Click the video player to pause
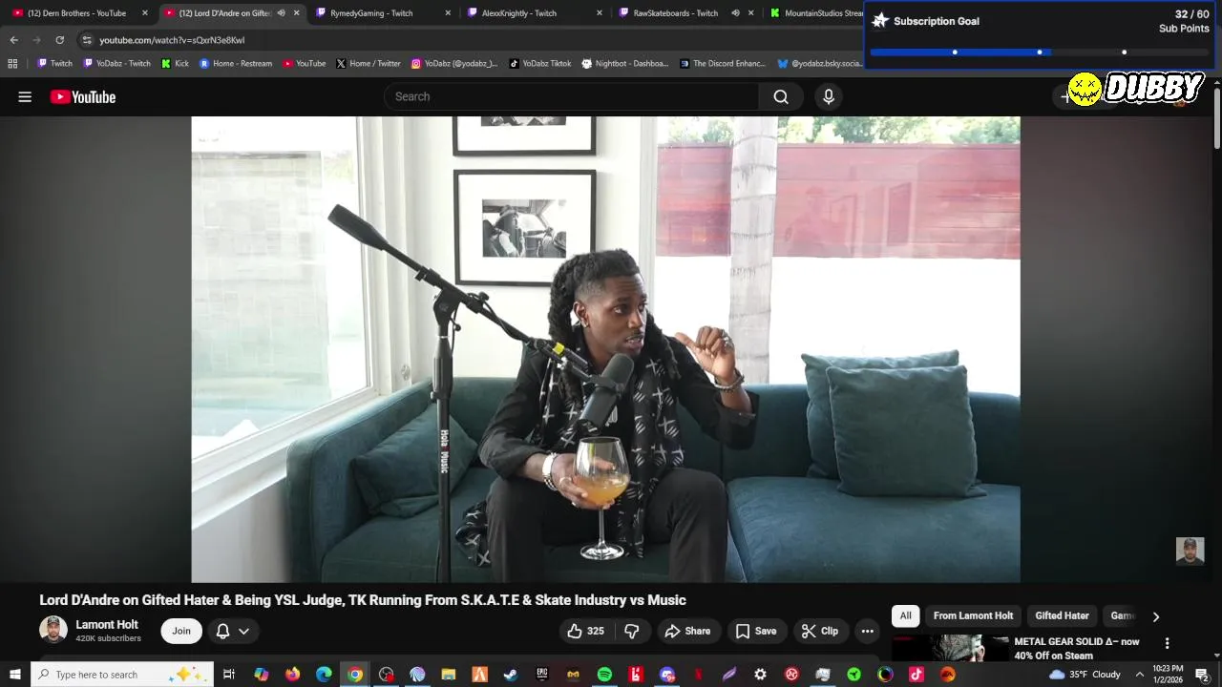Viewport: 1222px width, 687px height. [x=605, y=349]
